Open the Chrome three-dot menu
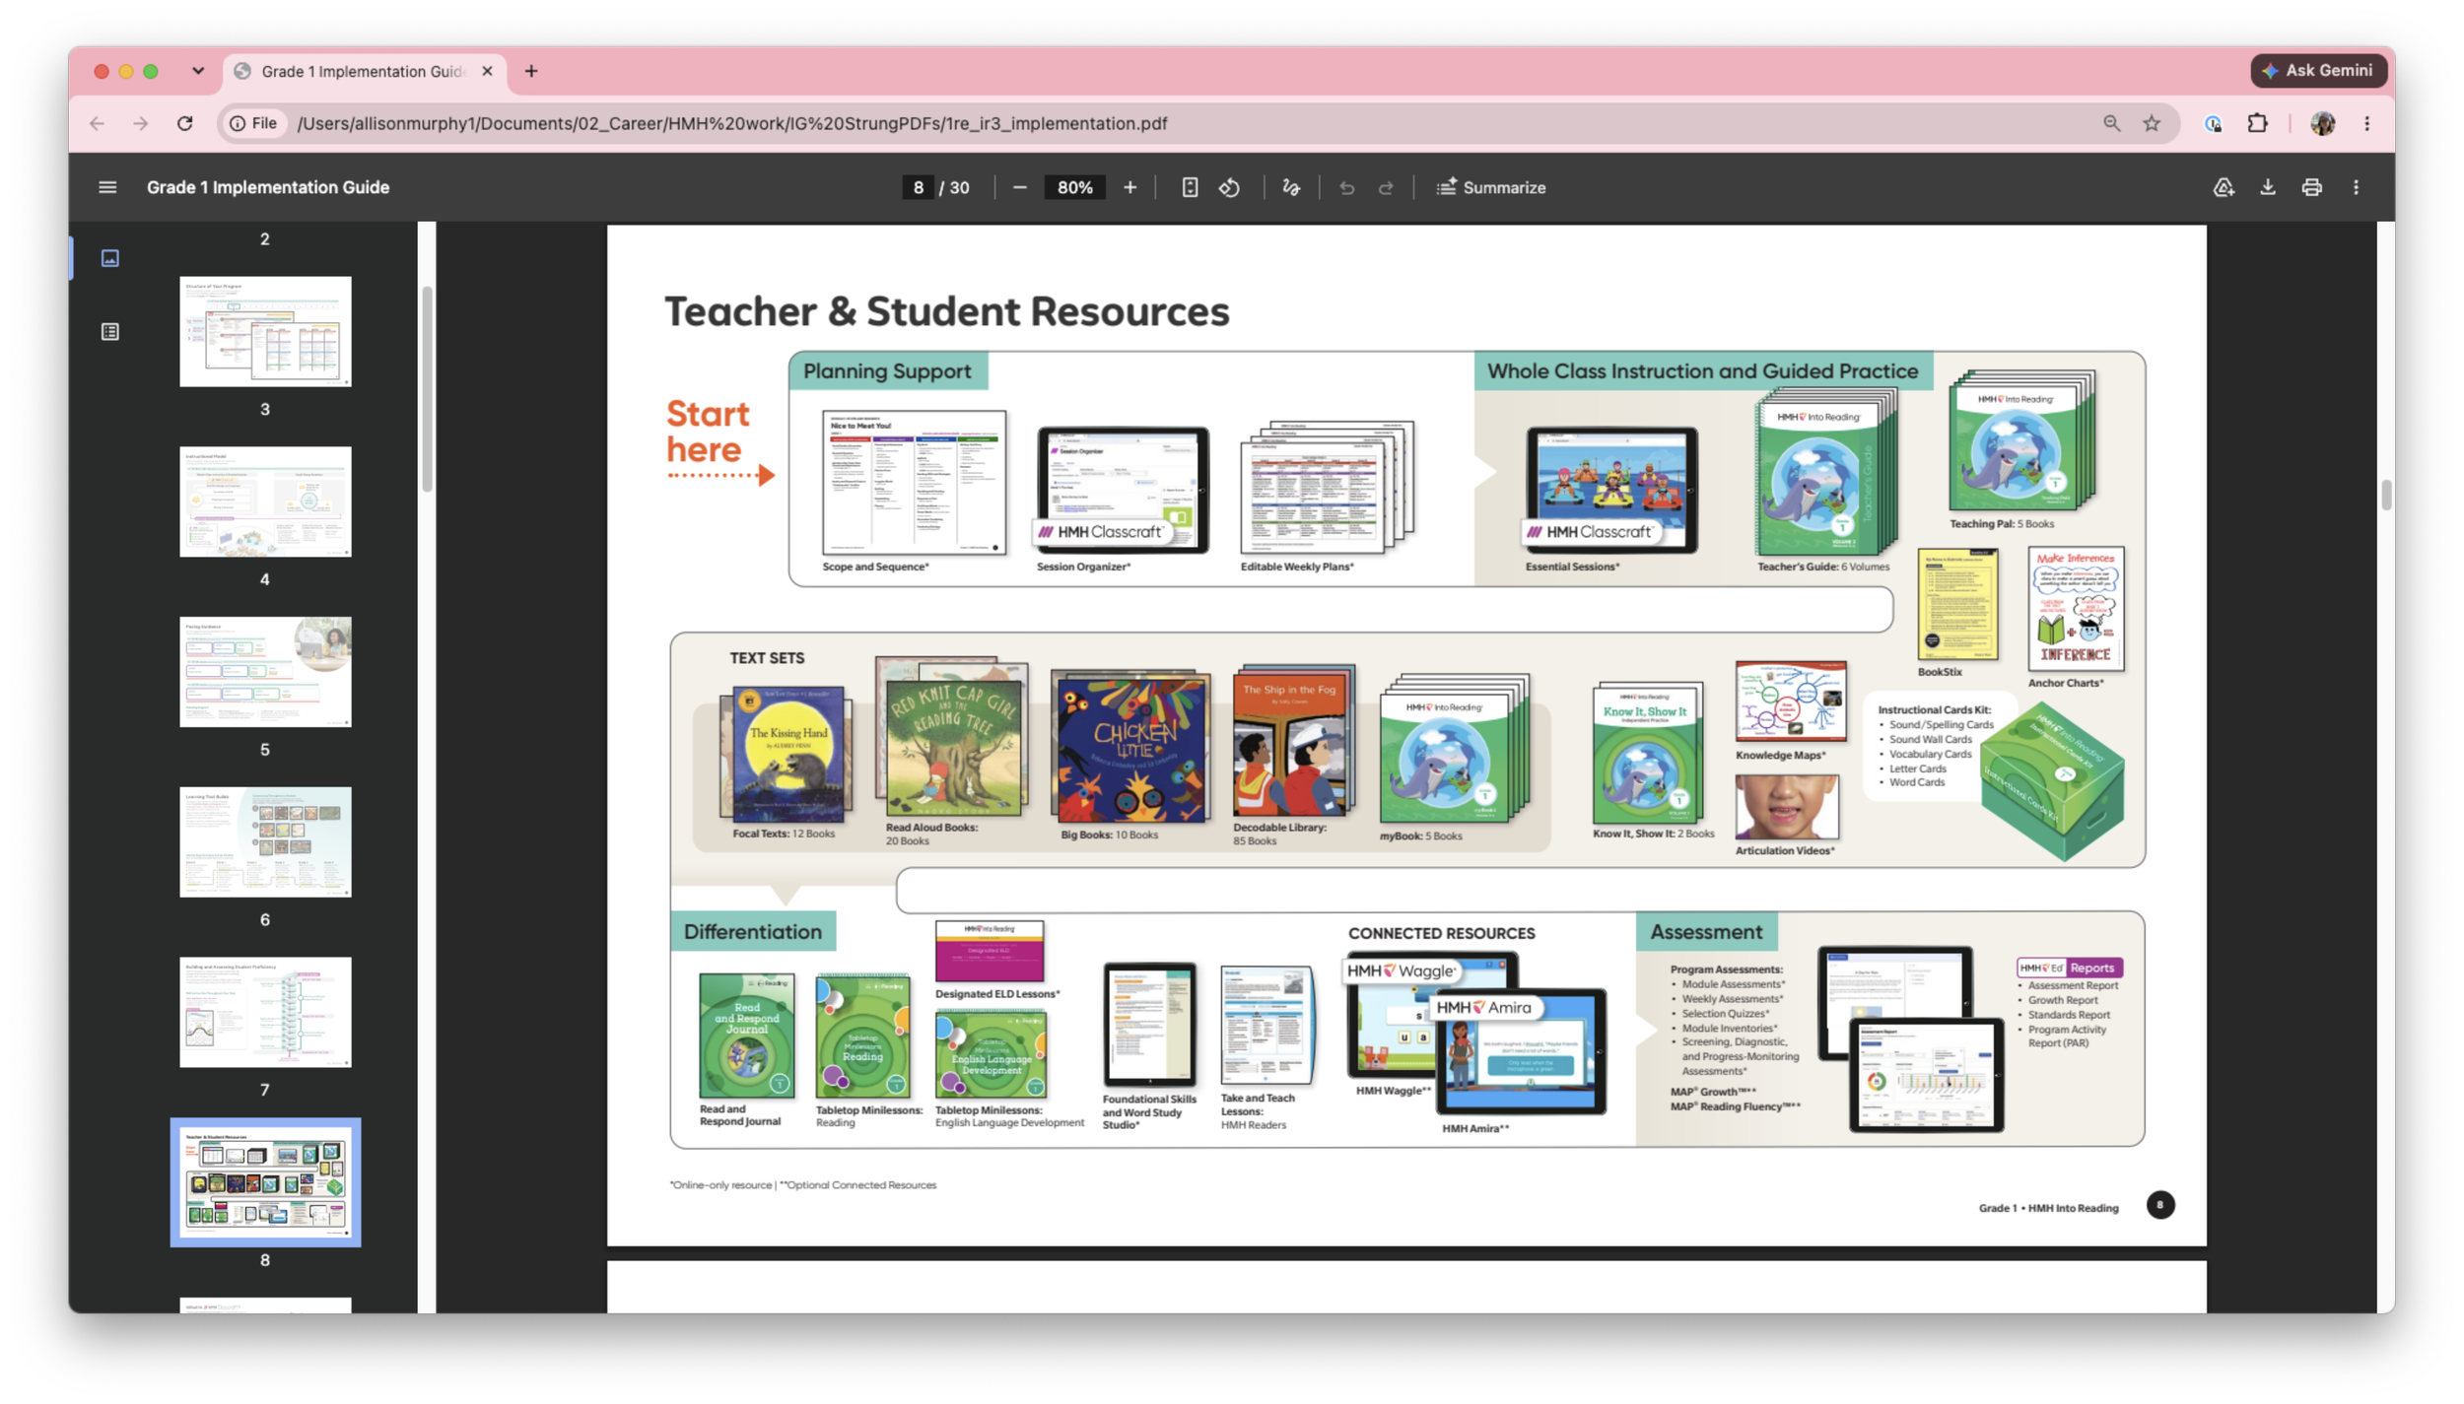 tap(2366, 123)
